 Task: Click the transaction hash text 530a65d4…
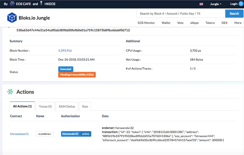point(73,30)
